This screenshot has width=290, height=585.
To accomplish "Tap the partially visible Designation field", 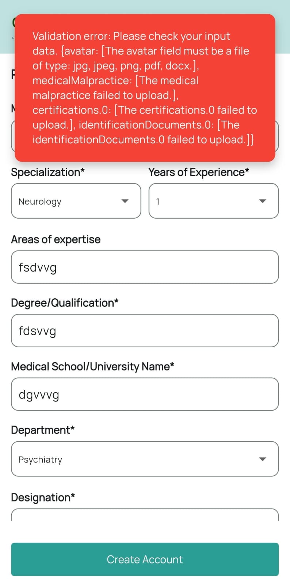I will (145, 515).
